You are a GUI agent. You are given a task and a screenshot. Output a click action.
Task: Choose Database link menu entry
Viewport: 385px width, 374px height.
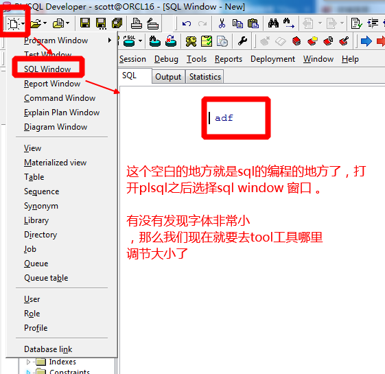coord(48,349)
